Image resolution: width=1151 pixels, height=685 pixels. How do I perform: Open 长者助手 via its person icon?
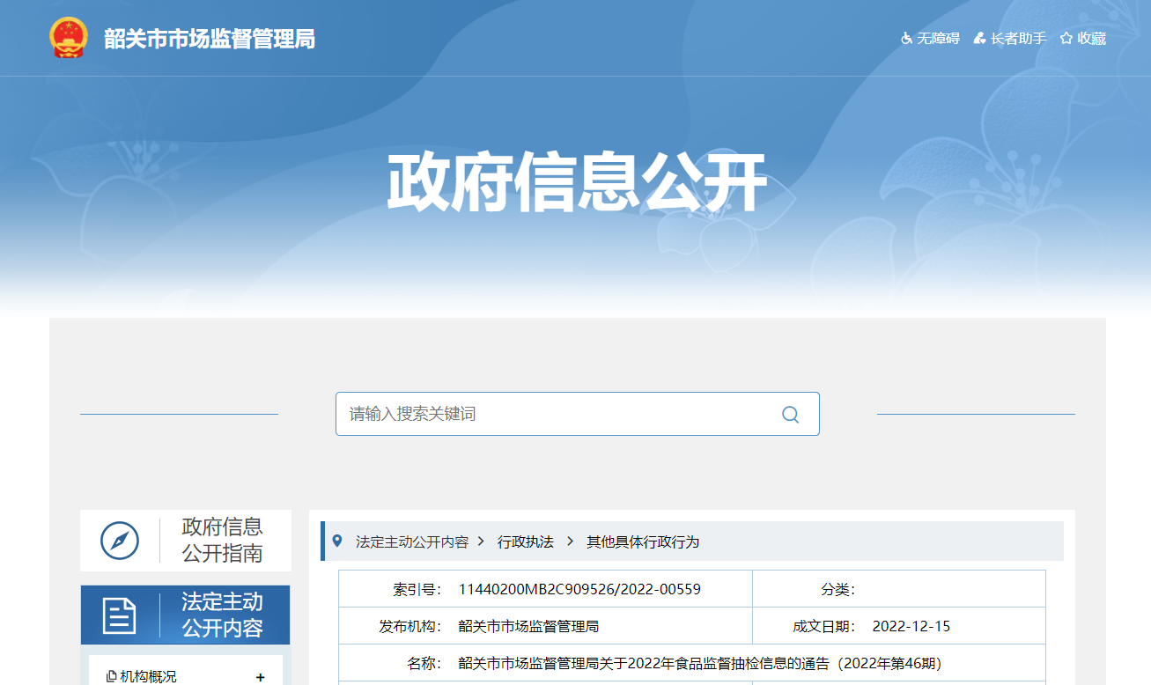click(979, 39)
